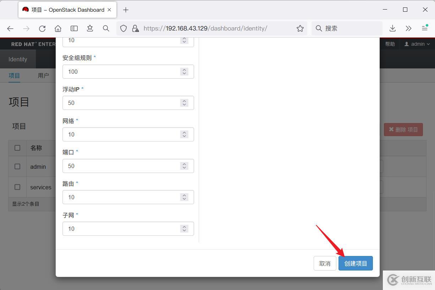
Task: Adjust the 路由 quota spinner arrows
Action: [184, 197]
